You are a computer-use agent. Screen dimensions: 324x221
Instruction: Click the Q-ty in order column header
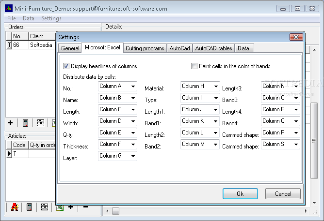(42, 145)
